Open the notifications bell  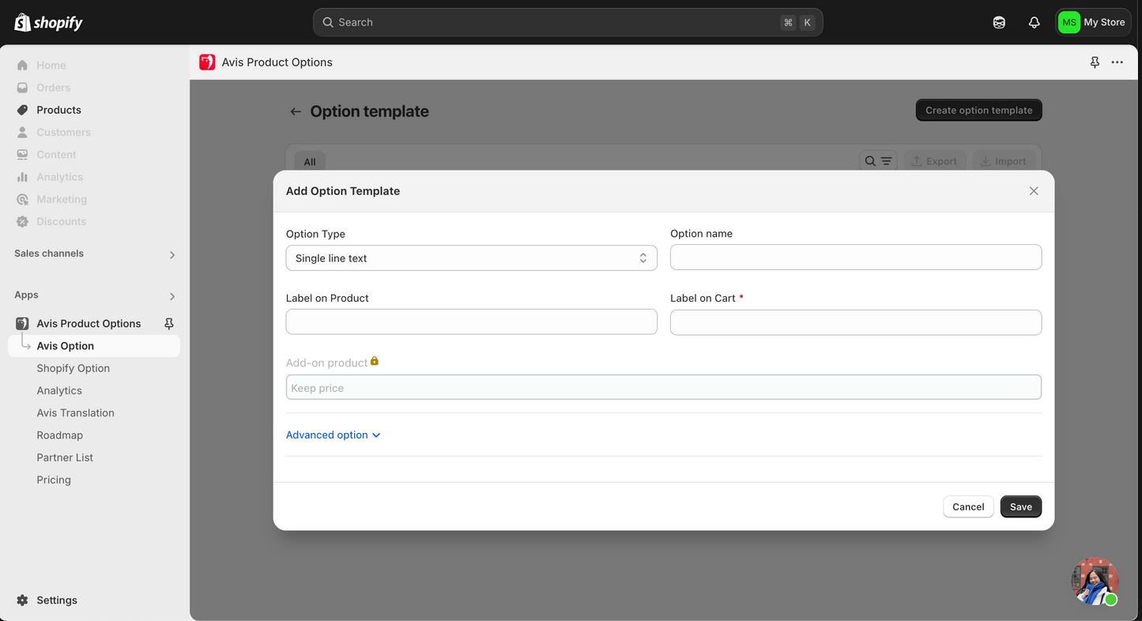point(1034,22)
